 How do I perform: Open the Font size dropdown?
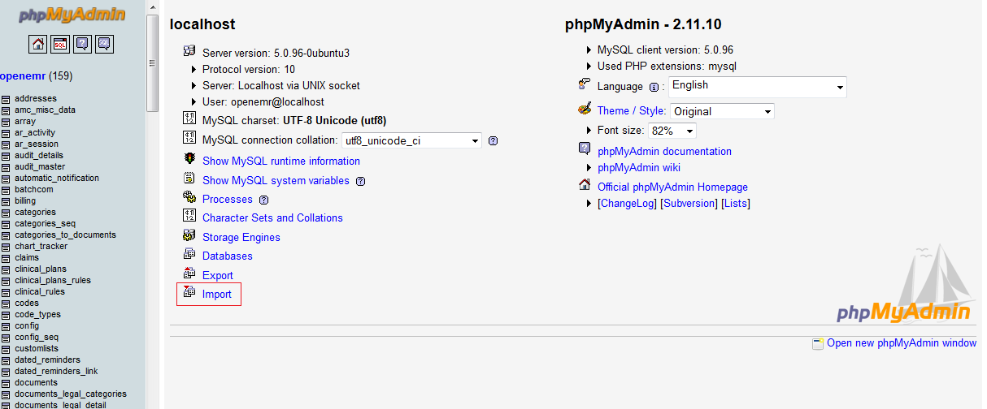672,131
